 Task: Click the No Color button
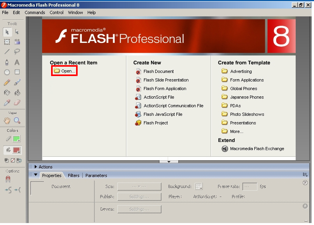pyautogui.click(x=13, y=160)
